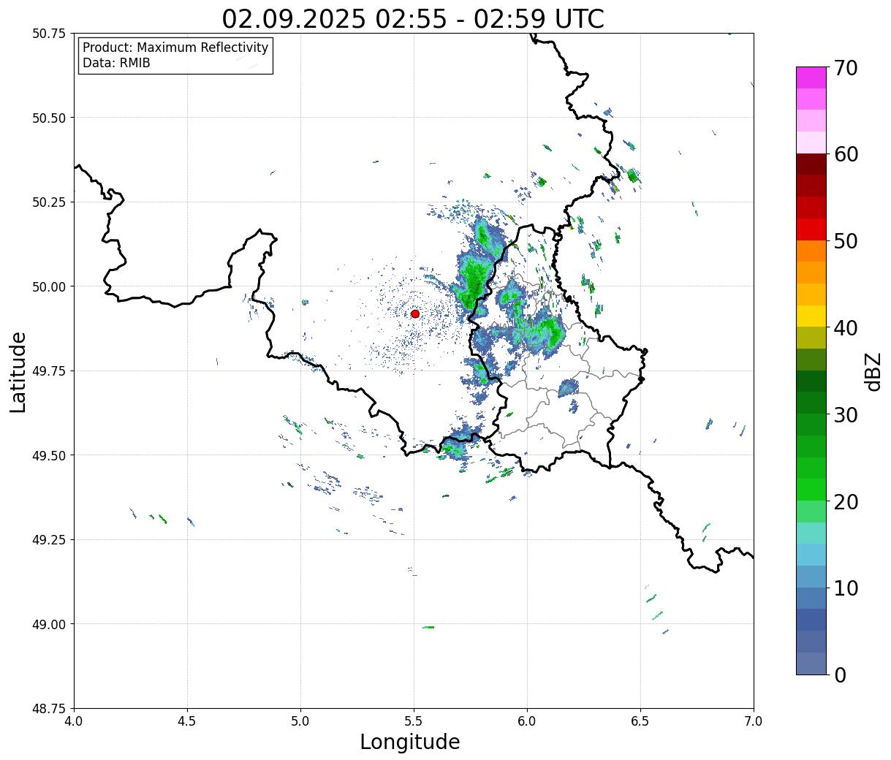Screen dimensions: 891x760
Task: Click the colorbar tick label 70
Action: click(846, 68)
